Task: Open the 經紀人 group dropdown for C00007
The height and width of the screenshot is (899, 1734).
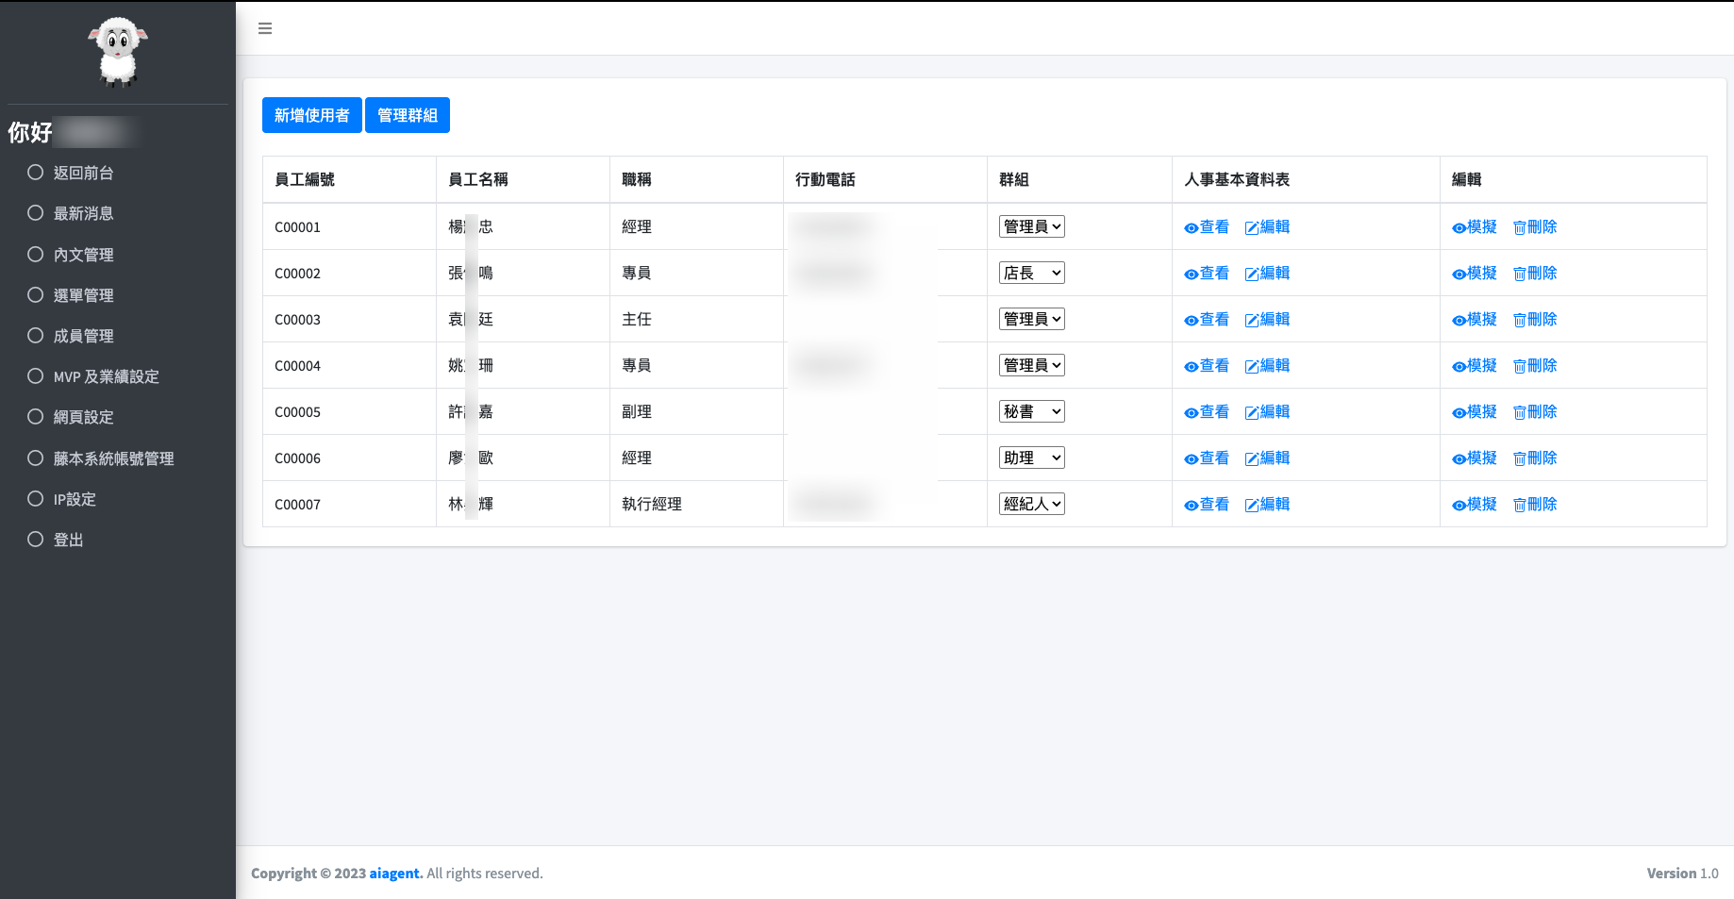Action: tap(1031, 504)
